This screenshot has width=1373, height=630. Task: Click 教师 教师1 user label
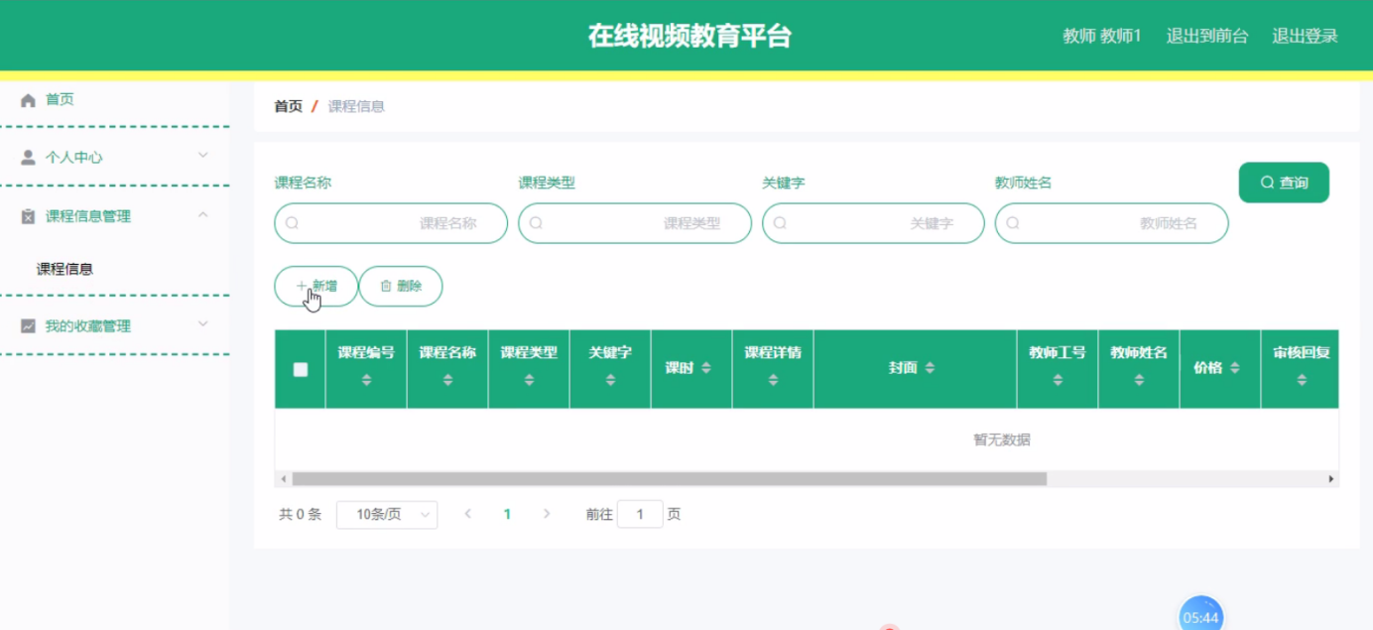click(1102, 36)
